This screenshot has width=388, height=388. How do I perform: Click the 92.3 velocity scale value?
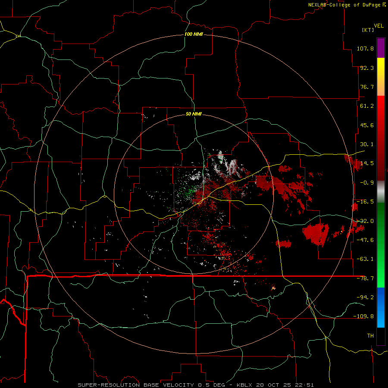pos(367,68)
